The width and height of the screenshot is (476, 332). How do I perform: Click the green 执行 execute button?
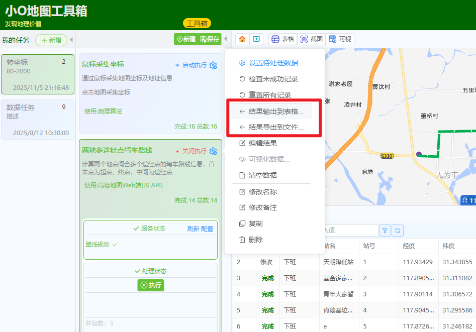151,285
